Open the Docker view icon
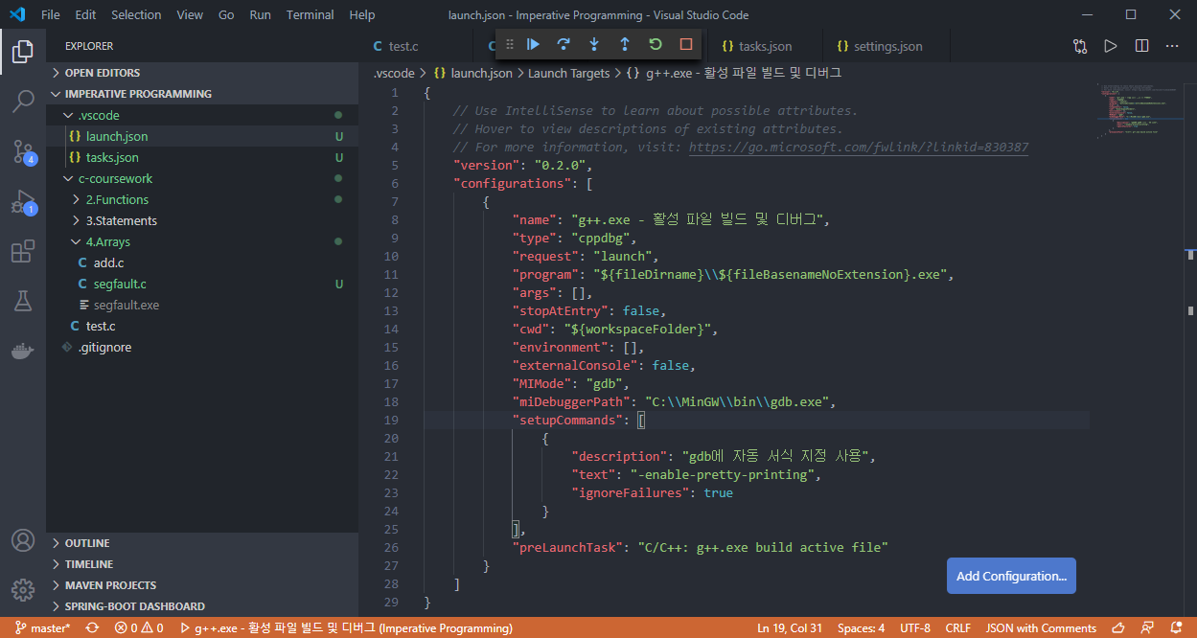 (23, 352)
